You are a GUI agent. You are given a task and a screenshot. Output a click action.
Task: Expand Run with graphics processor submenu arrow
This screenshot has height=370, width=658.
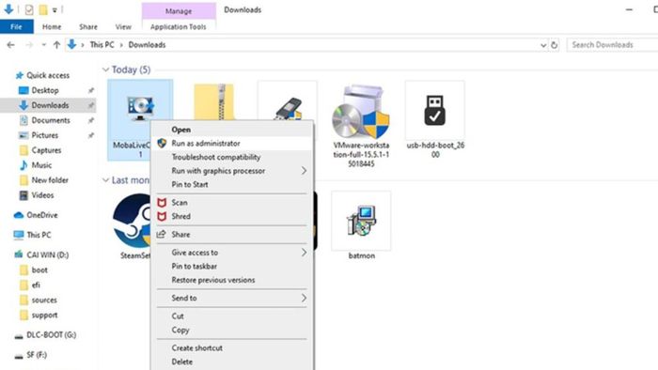(x=304, y=171)
